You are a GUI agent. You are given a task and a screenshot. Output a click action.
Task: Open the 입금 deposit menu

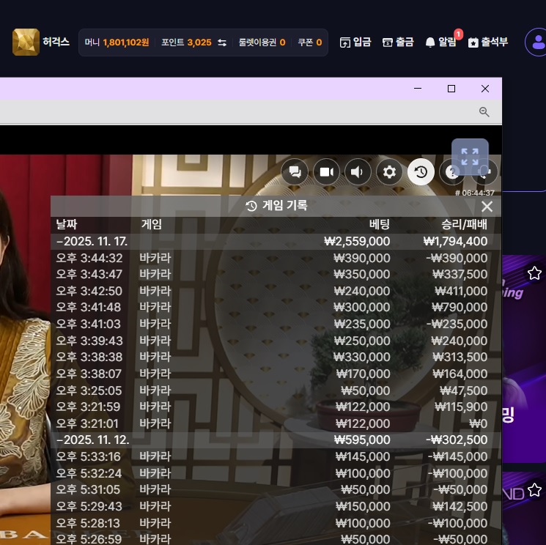point(355,42)
